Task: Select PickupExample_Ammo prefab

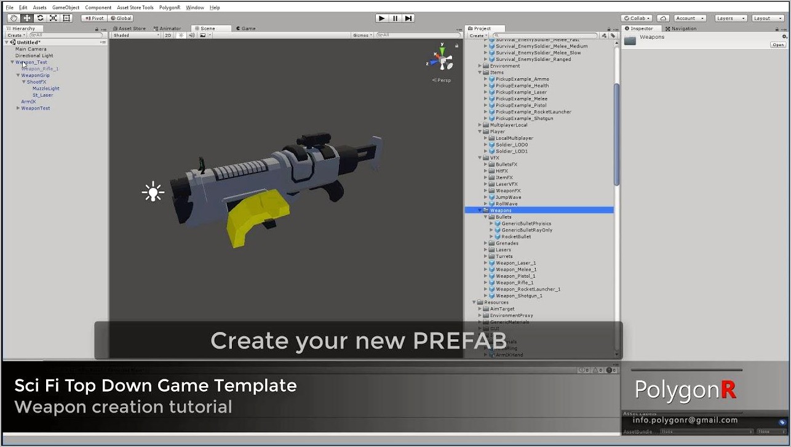Action: coord(522,79)
